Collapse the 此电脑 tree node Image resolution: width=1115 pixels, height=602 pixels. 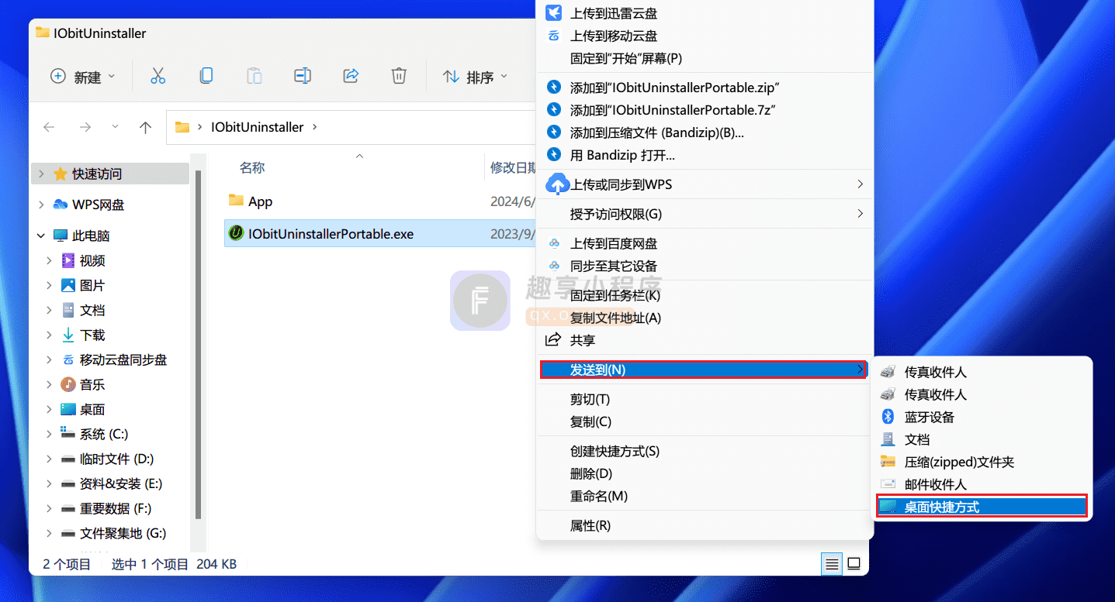41,236
